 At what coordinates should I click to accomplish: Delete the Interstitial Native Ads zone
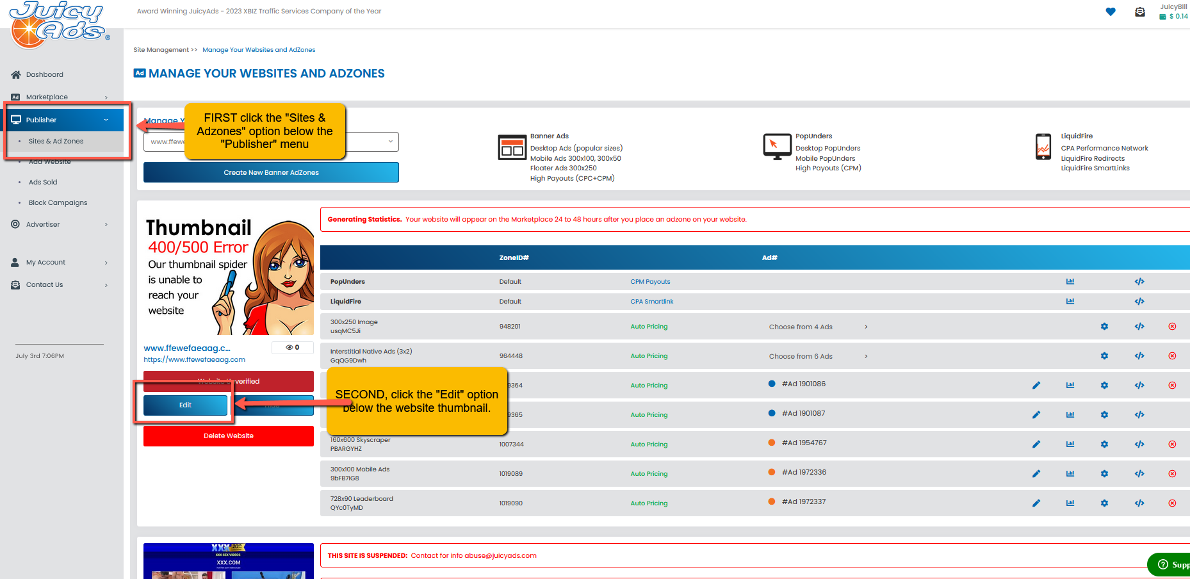1172,356
